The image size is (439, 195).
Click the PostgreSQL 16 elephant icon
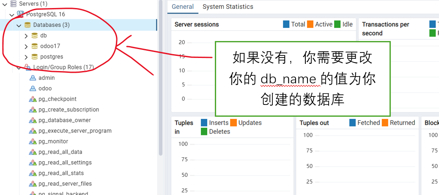point(20,14)
